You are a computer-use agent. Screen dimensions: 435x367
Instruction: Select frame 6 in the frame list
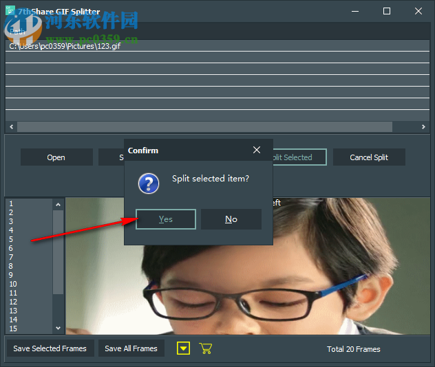[x=29, y=248]
